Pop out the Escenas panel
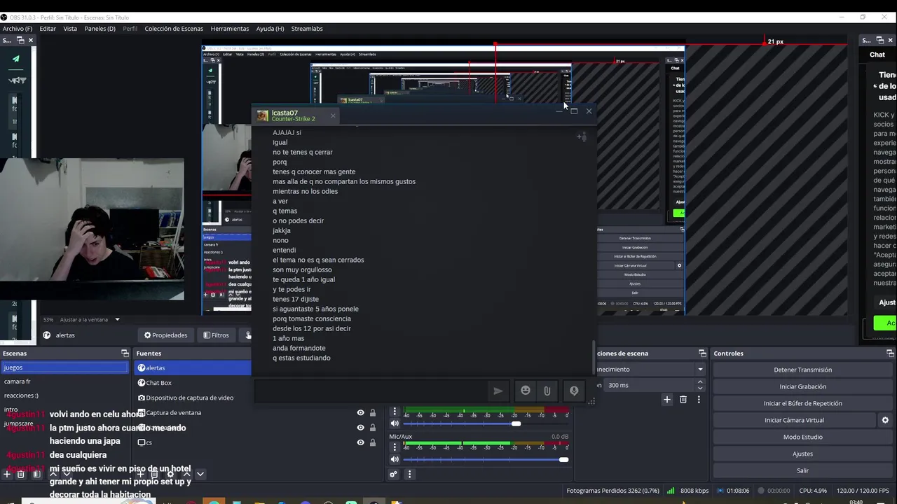This screenshot has height=504, width=897. (x=125, y=353)
